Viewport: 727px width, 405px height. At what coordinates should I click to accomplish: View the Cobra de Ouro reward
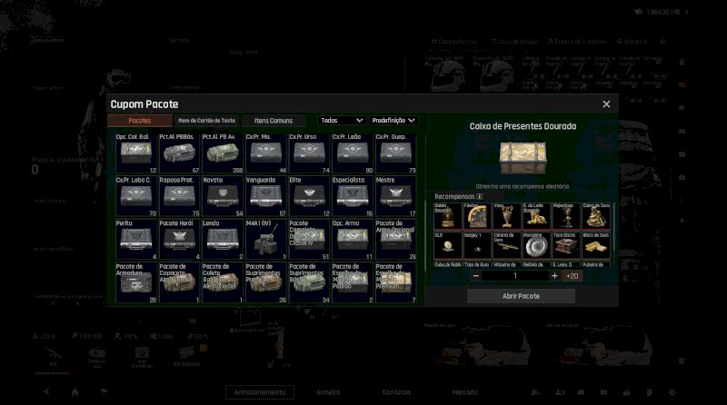click(595, 216)
